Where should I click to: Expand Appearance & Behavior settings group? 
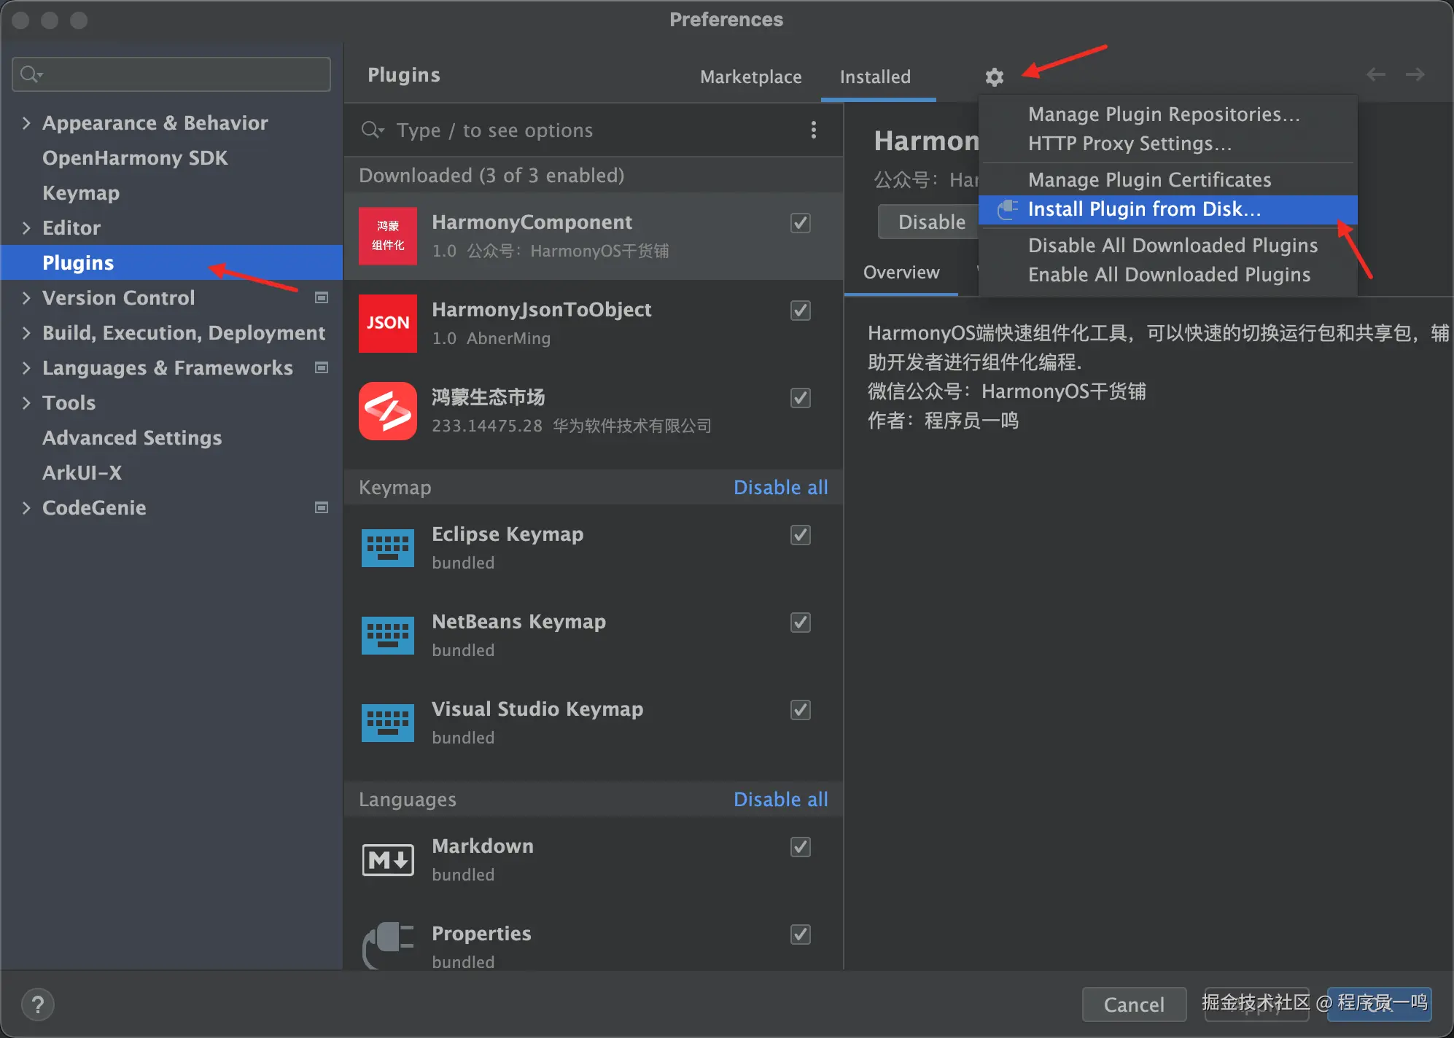26,122
